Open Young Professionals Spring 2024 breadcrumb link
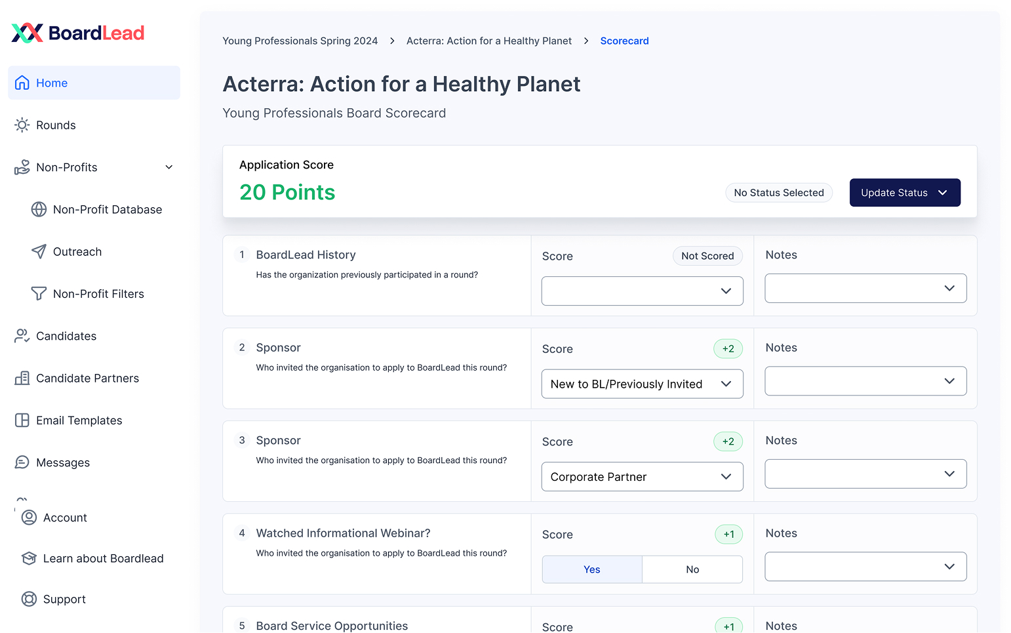1011x633 pixels. 300,41
